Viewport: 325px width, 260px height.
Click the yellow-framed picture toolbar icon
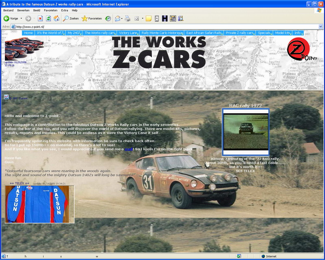tap(173, 18)
